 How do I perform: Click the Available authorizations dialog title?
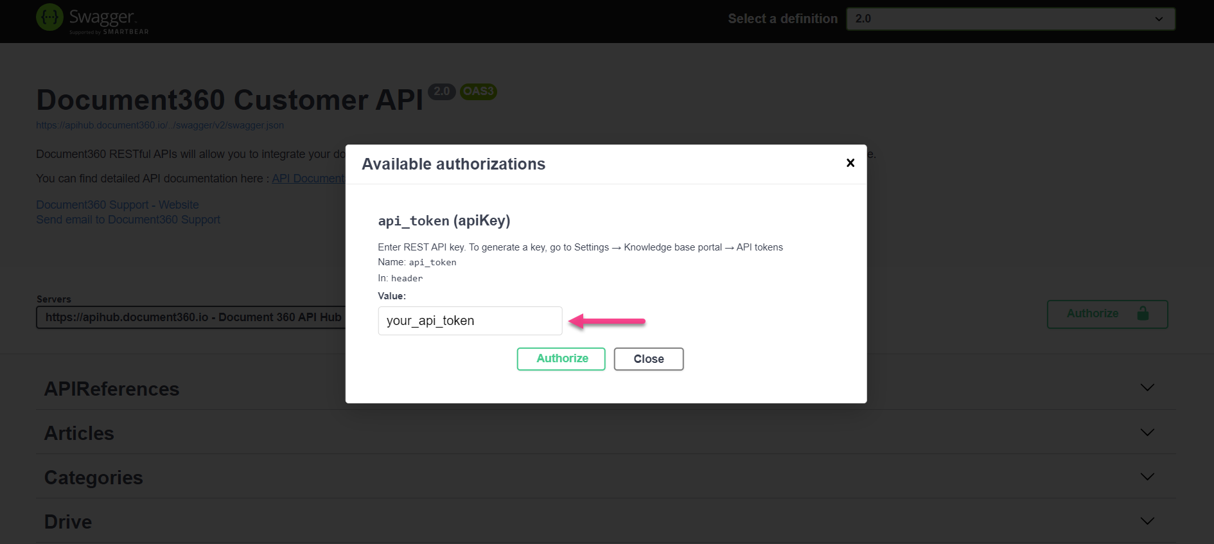[x=453, y=164]
